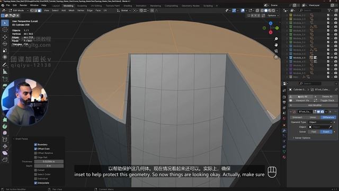Select the Add Cube tool
This screenshot has width=339, height=191.
[x=5, y=79]
